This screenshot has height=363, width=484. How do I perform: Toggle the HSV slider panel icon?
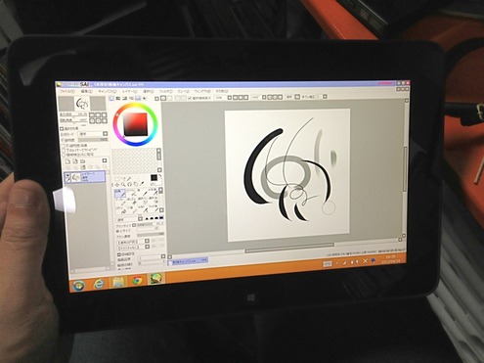pyautogui.click(x=125, y=98)
